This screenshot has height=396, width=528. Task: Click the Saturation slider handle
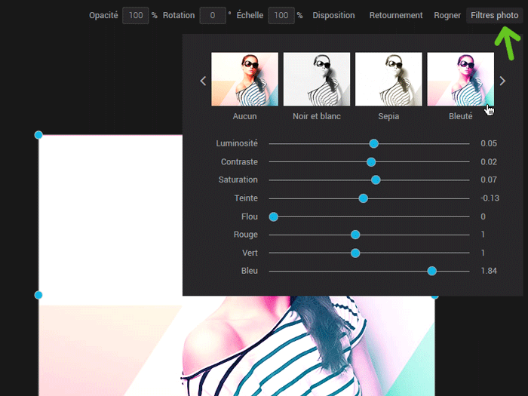tap(376, 180)
